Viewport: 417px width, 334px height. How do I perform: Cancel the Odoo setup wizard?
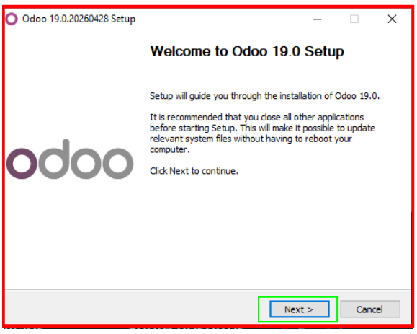(x=370, y=309)
